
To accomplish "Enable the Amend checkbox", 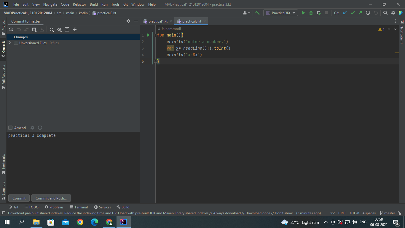I will [10, 128].
